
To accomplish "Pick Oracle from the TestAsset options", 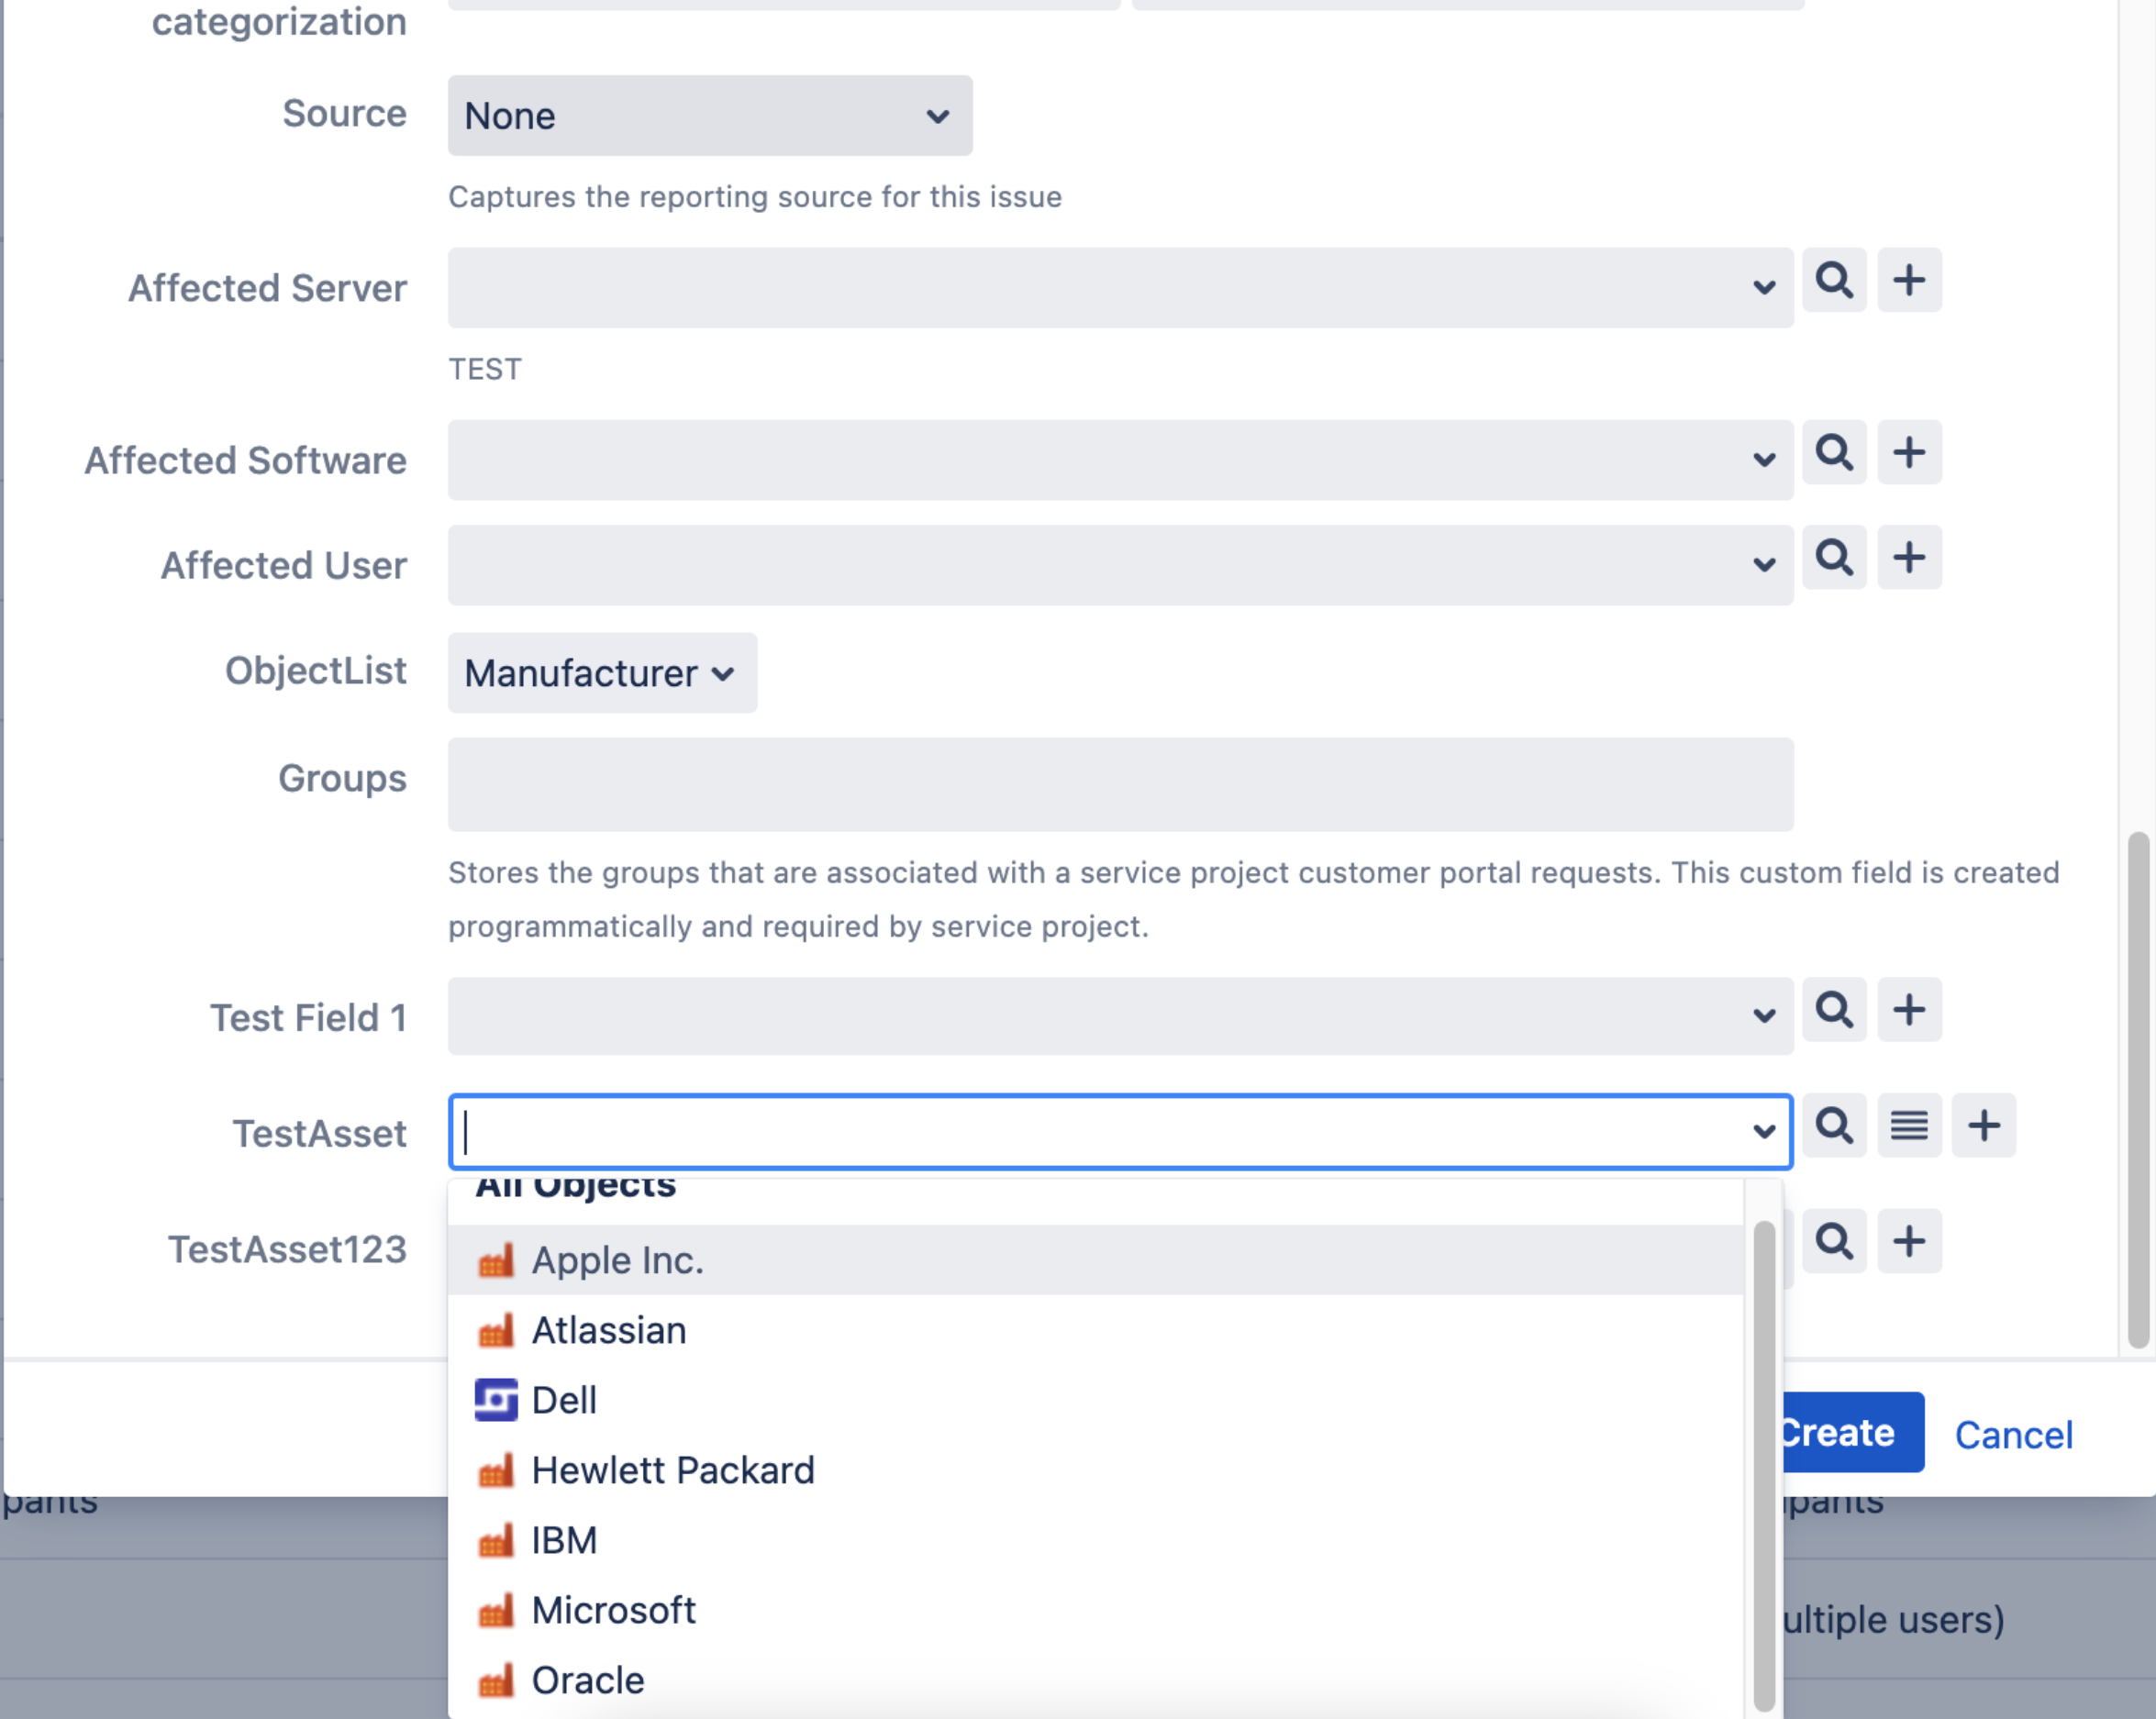I will coord(1096,1680).
